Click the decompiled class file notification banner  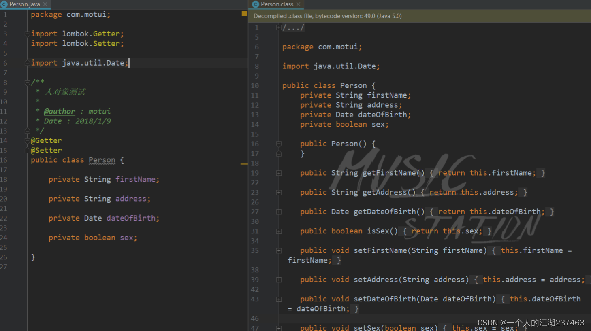tap(420, 16)
